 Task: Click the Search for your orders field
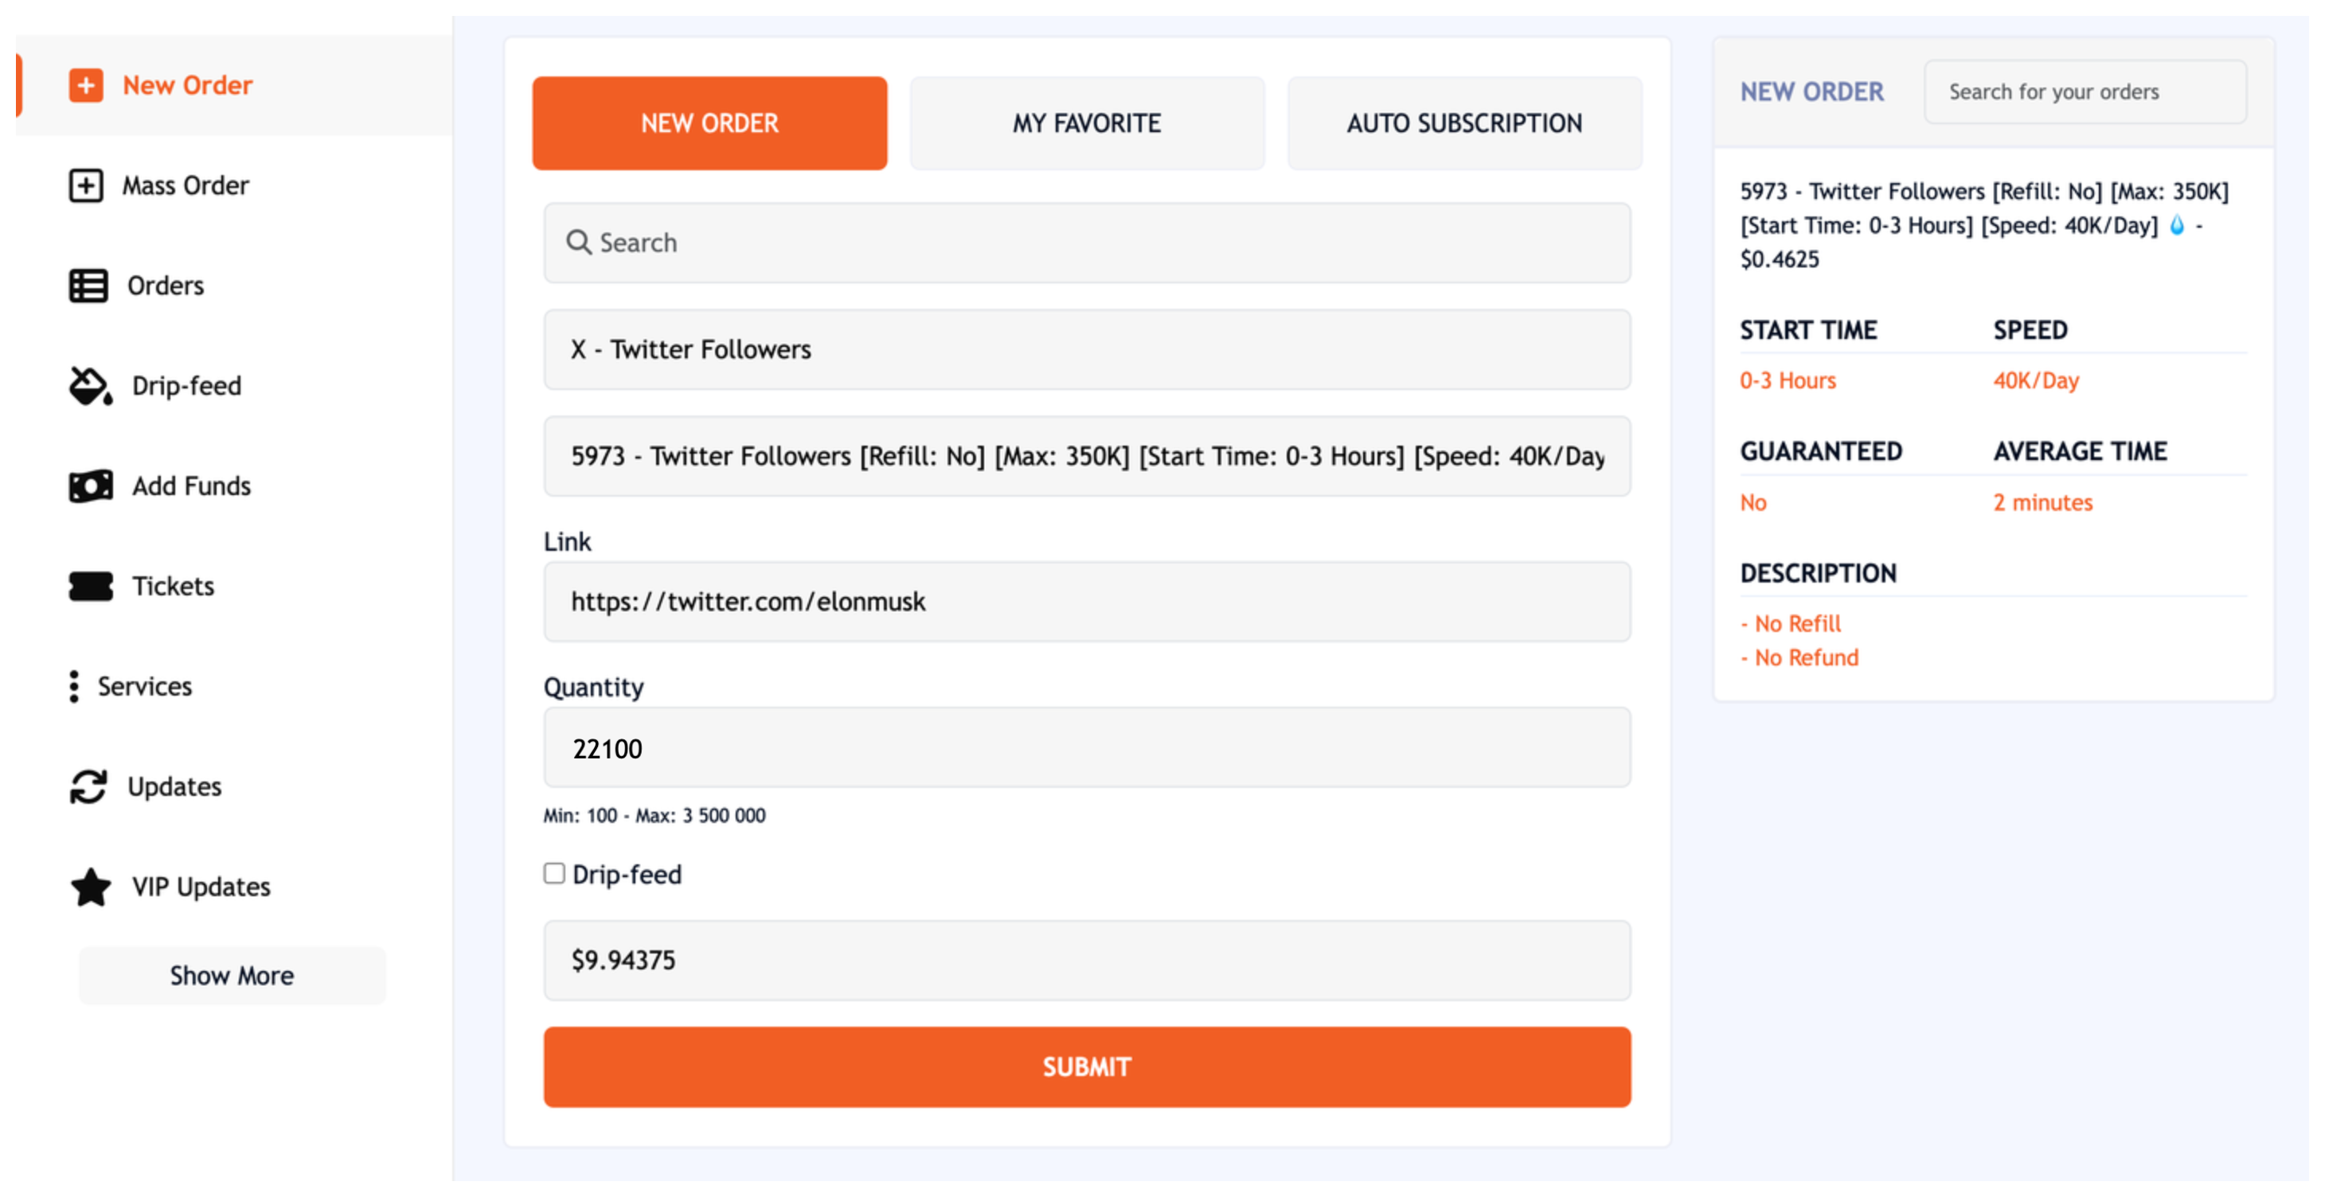click(x=2086, y=91)
